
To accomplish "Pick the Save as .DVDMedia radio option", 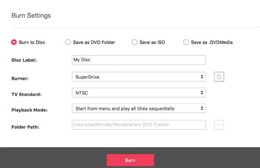I will pyautogui.click(x=186, y=42).
